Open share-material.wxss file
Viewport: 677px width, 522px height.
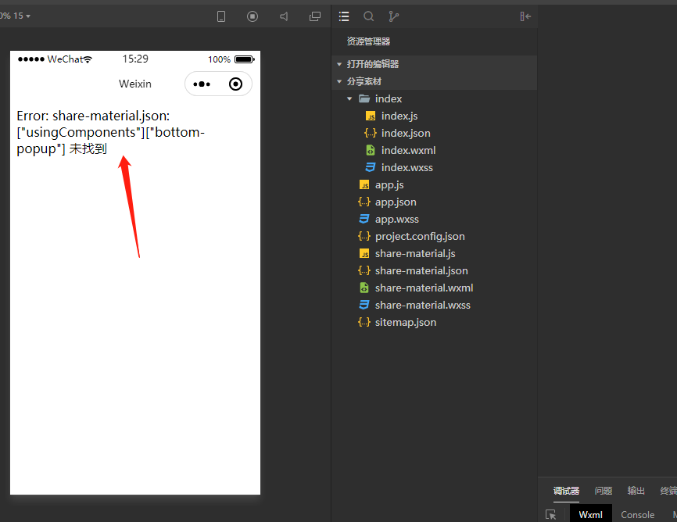point(434,306)
